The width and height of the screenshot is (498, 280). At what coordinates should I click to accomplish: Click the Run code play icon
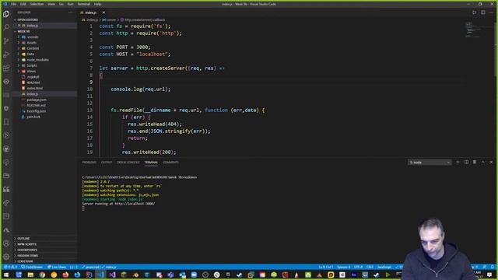tap(474, 12)
